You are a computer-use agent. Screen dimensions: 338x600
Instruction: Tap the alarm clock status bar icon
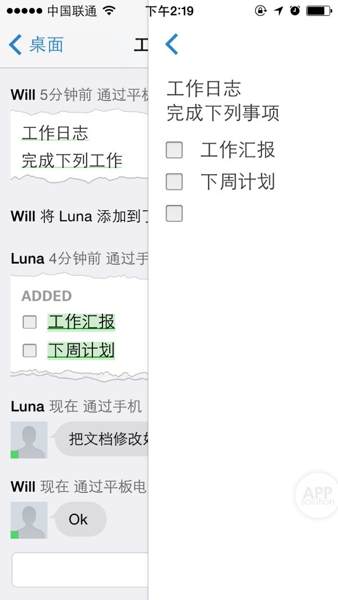(x=295, y=11)
